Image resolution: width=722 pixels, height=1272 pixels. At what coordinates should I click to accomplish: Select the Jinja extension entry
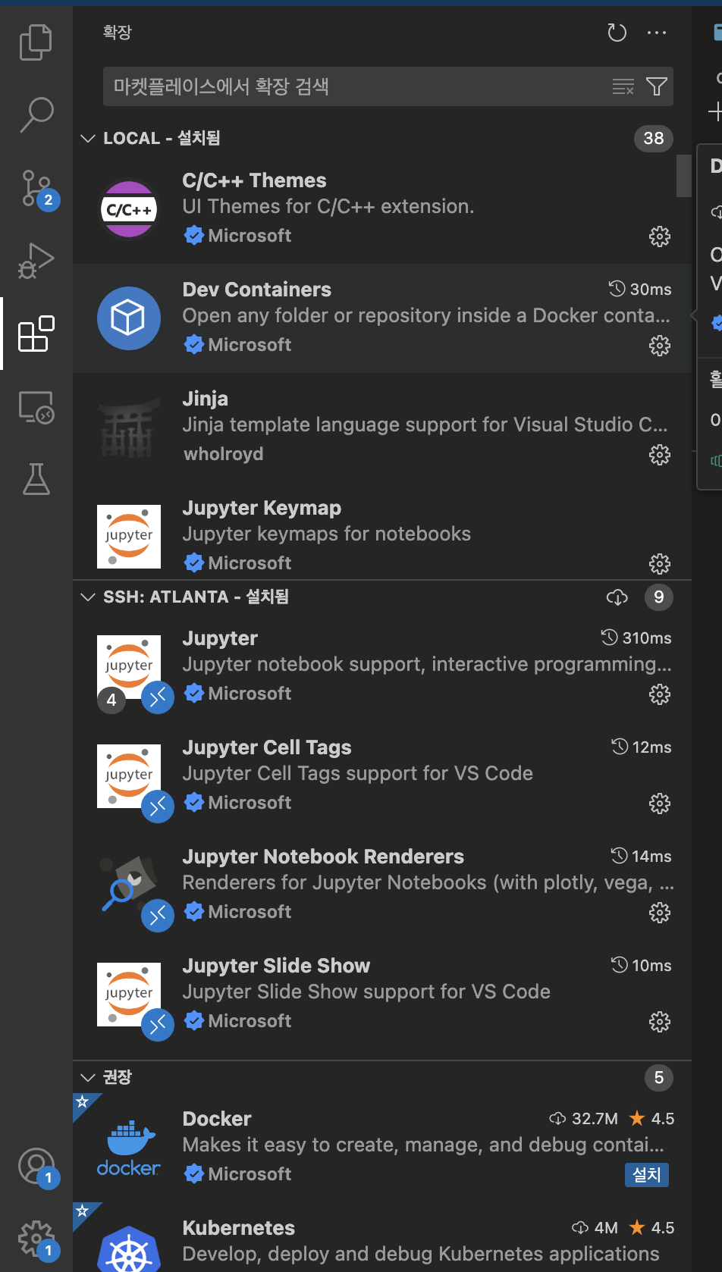[382, 428]
